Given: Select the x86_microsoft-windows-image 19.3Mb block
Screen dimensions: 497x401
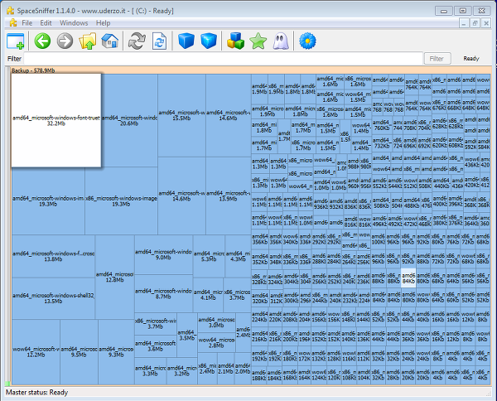Looking at the screenshot, I should 121,201.
